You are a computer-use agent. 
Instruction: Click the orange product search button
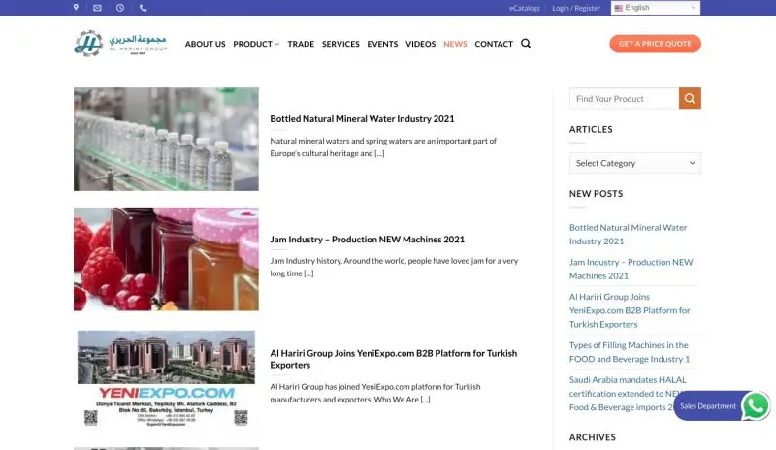tap(690, 98)
